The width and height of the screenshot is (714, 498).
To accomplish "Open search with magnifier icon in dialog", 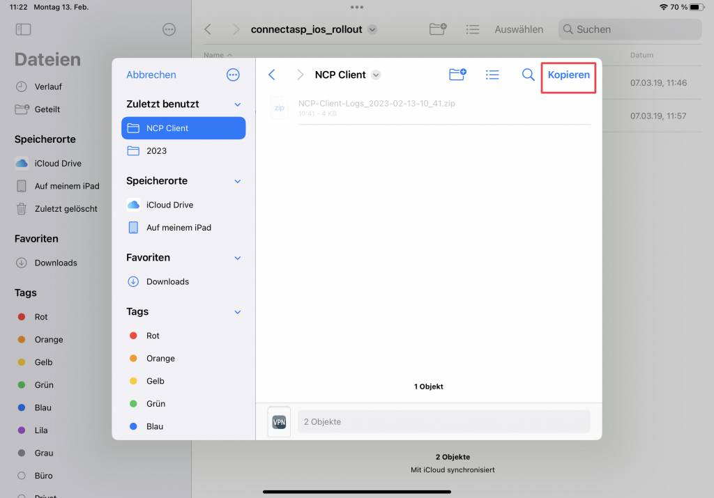I will (529, 75).
